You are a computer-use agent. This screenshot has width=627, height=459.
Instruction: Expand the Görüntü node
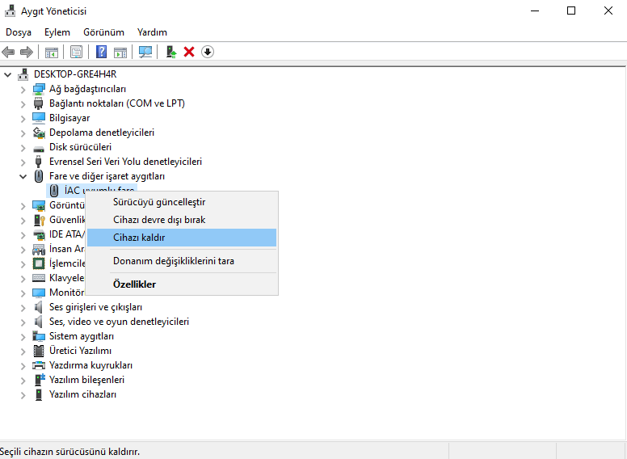pos(23,205)
